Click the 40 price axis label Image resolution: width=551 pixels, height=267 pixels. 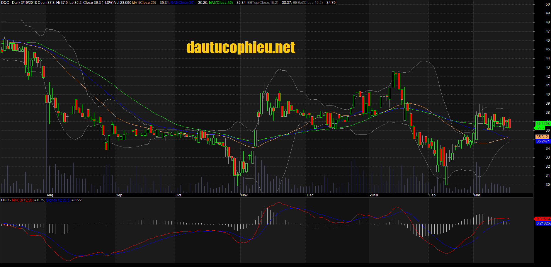click(x=547, y=94)
